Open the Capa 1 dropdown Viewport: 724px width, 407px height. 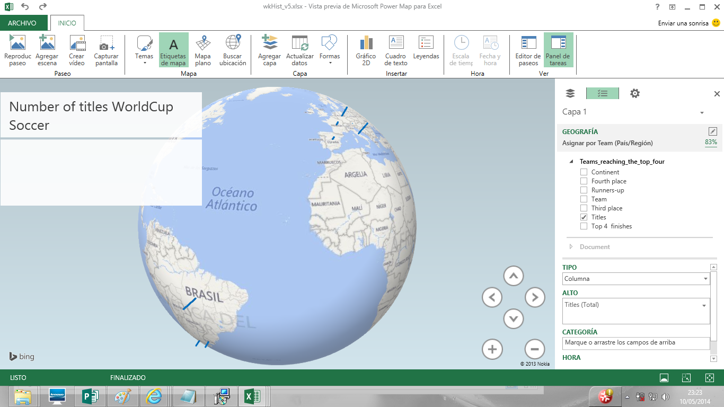click(x=702, y=112)
